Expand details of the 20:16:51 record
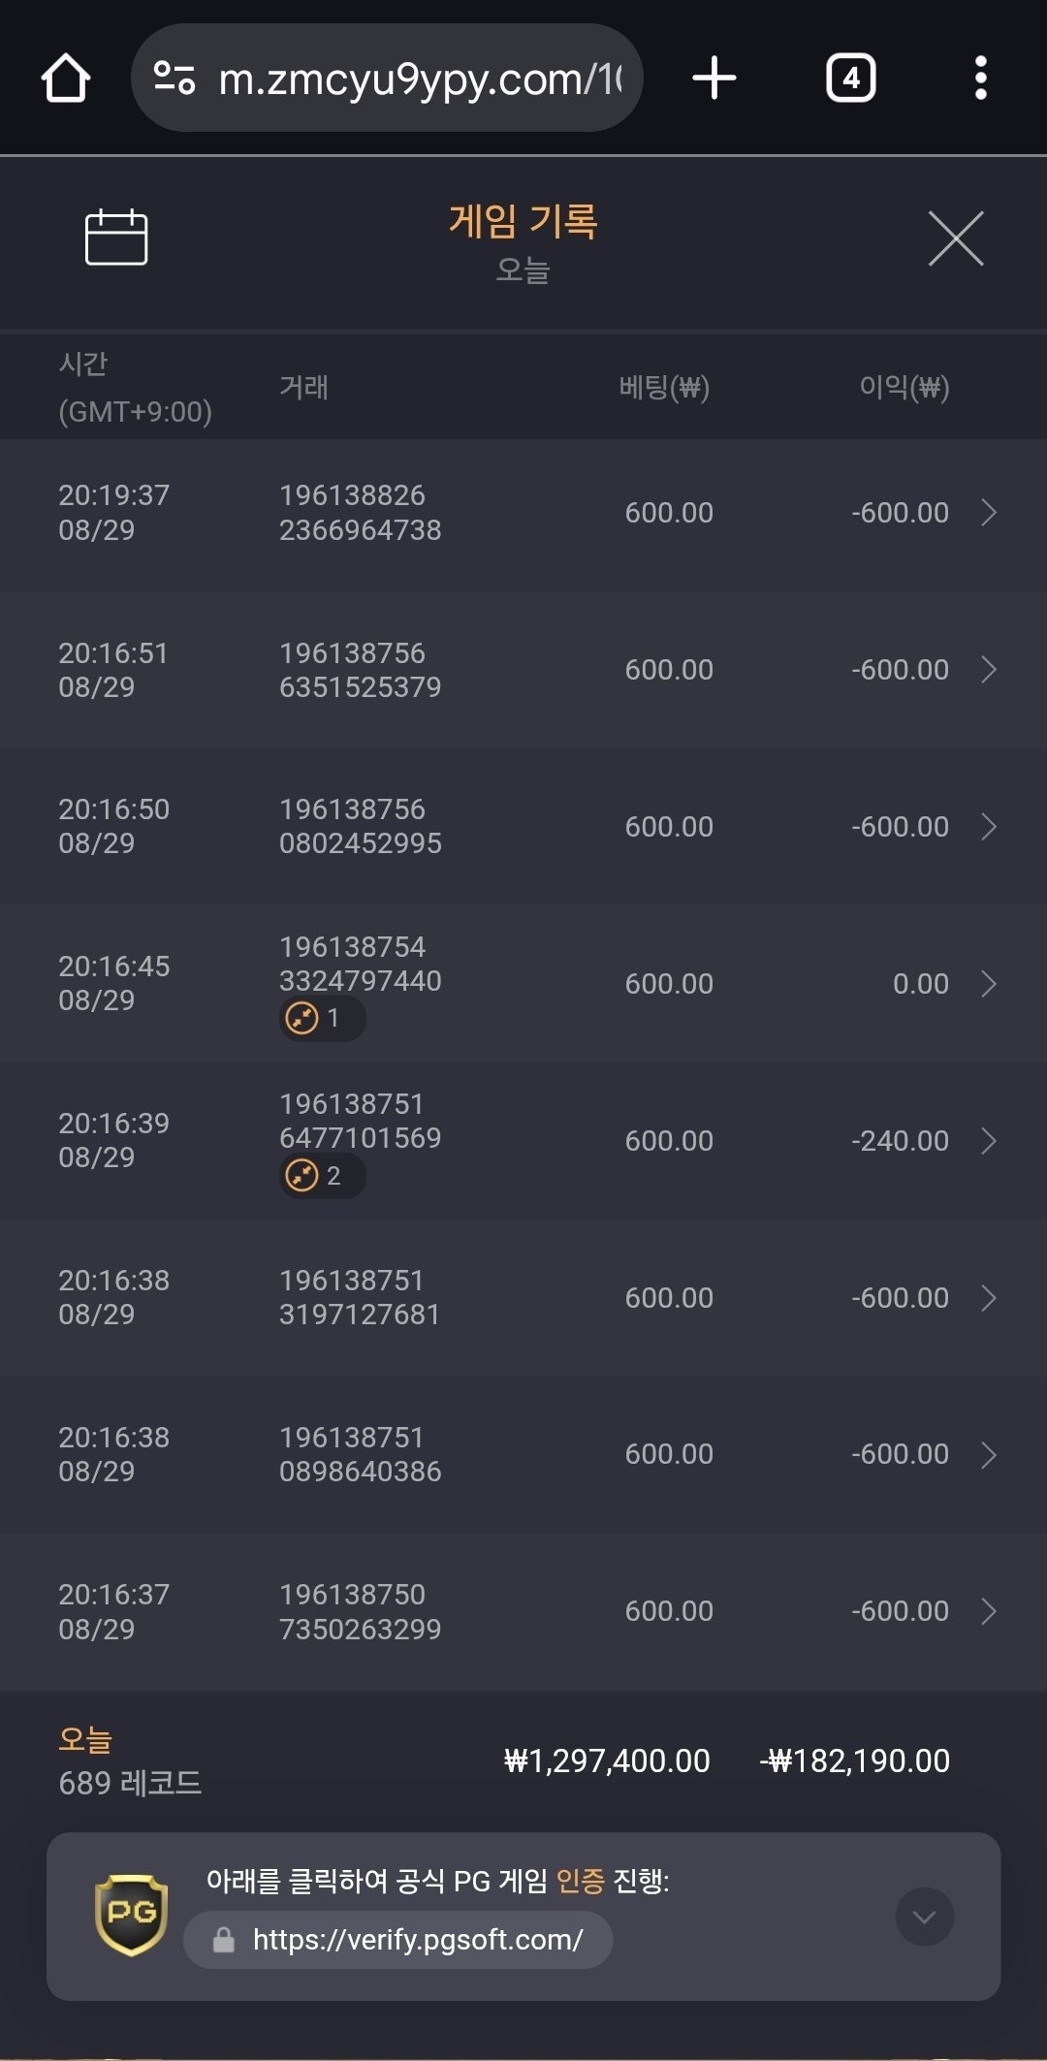The height and width of the screenshot is (2061, 1047). (x=988, y=670)
